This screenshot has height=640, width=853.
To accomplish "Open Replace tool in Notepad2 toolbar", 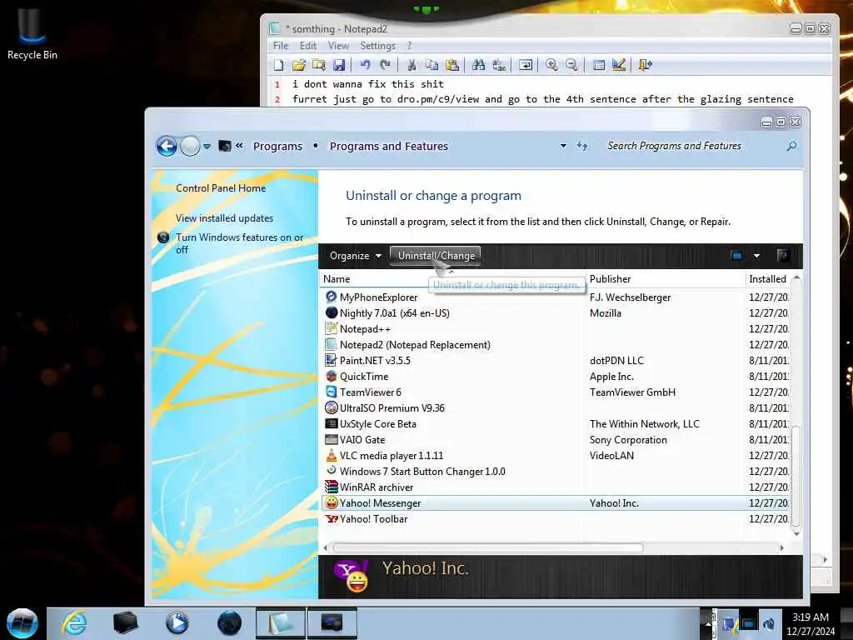I will pos(499,65).
